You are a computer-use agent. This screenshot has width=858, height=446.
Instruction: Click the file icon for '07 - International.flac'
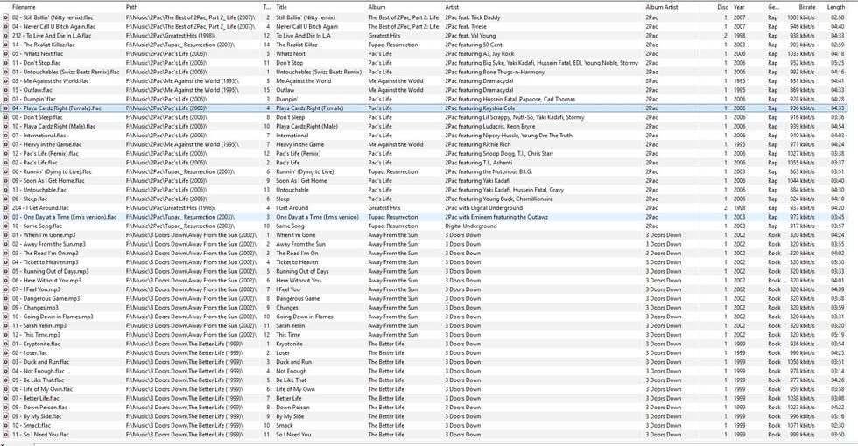[x=6, y=136]
